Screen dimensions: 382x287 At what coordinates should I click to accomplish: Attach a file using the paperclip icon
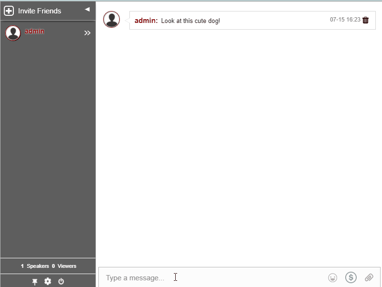pyautogui.click(x=369, y=277)
